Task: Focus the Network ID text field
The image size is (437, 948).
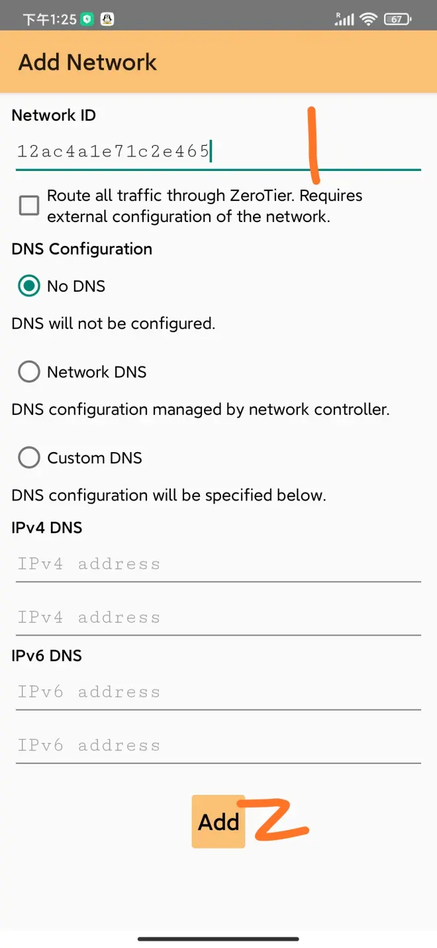Action: pyautogui.click(x=218, y=152)
